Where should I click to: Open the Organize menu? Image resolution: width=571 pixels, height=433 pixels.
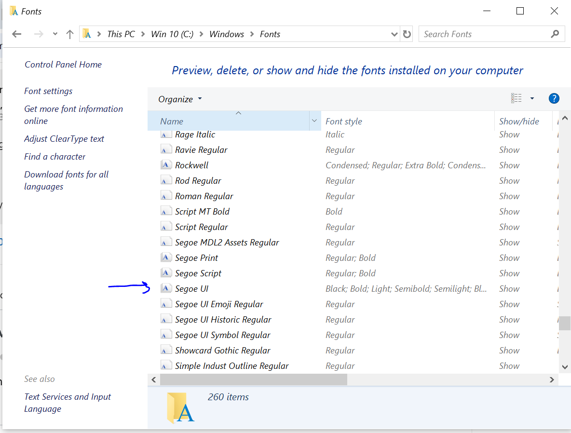(x=180, y=99)
